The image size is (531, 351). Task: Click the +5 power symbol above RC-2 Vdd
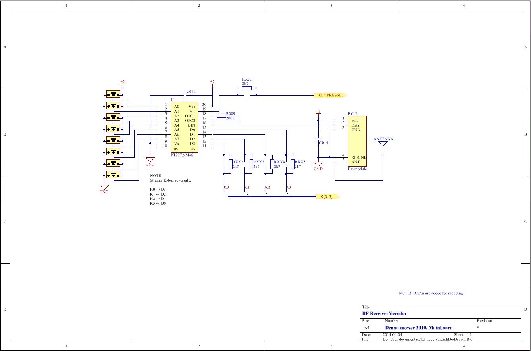click(x=318, y=112)
